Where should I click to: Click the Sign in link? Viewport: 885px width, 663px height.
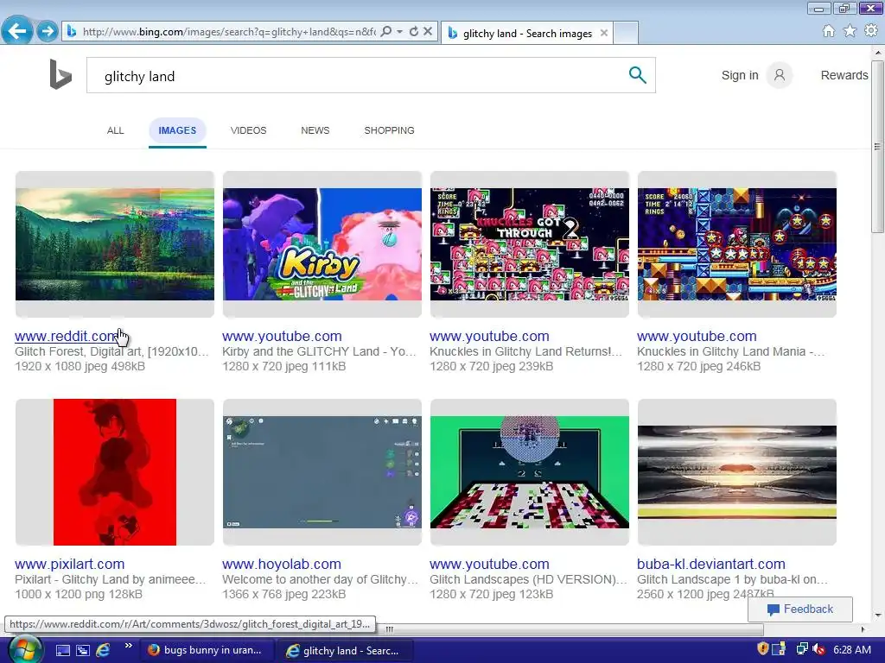coord(740,75)
